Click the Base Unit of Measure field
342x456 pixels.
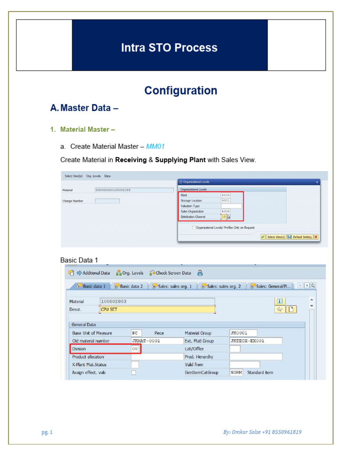tap(136, 333)
